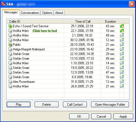Click the online status icon beside Echo / Sound Test Service
This screenshot has width=136, height=122.
(x=10, y=26)
